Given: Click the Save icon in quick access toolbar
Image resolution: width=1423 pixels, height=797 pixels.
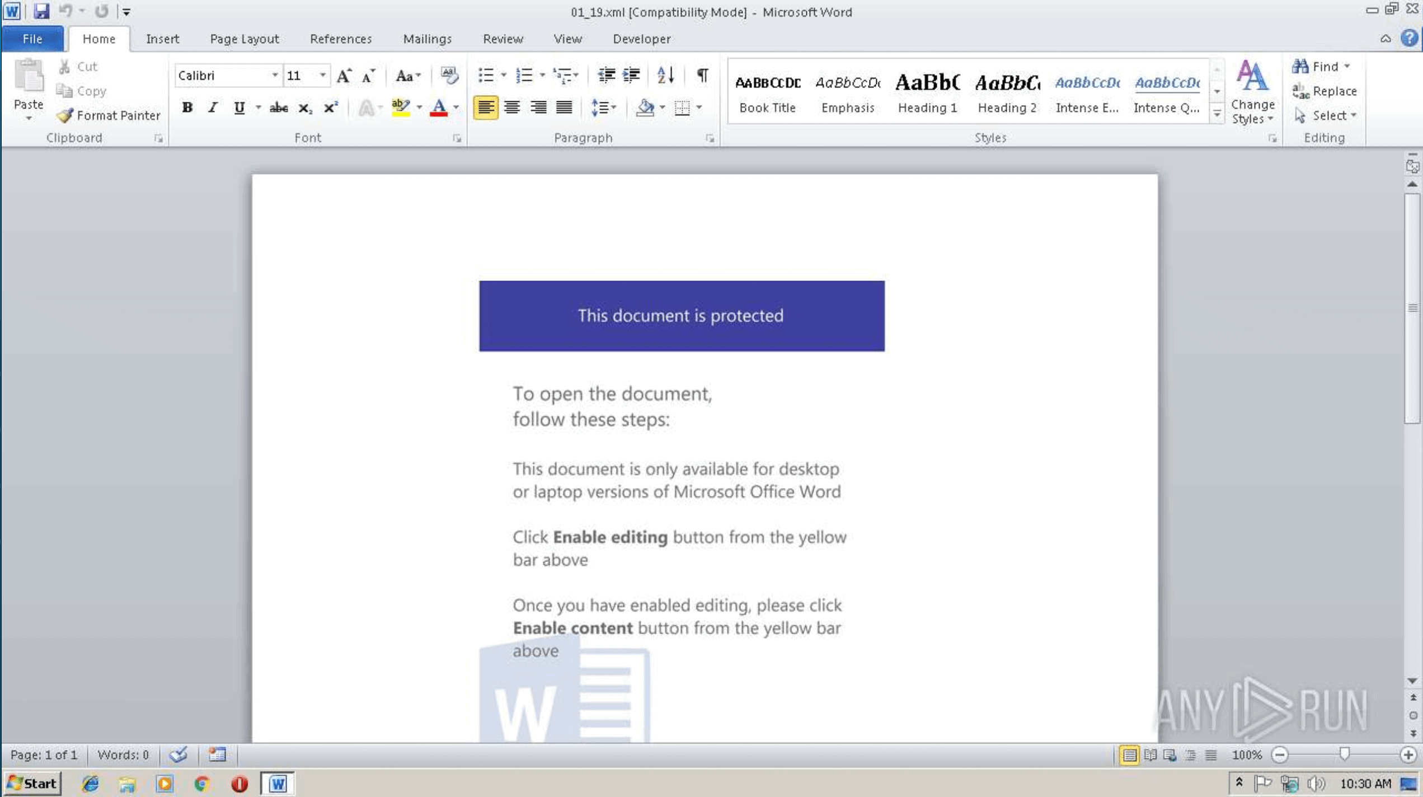Looking at the screenshot, I should point(41,11).
